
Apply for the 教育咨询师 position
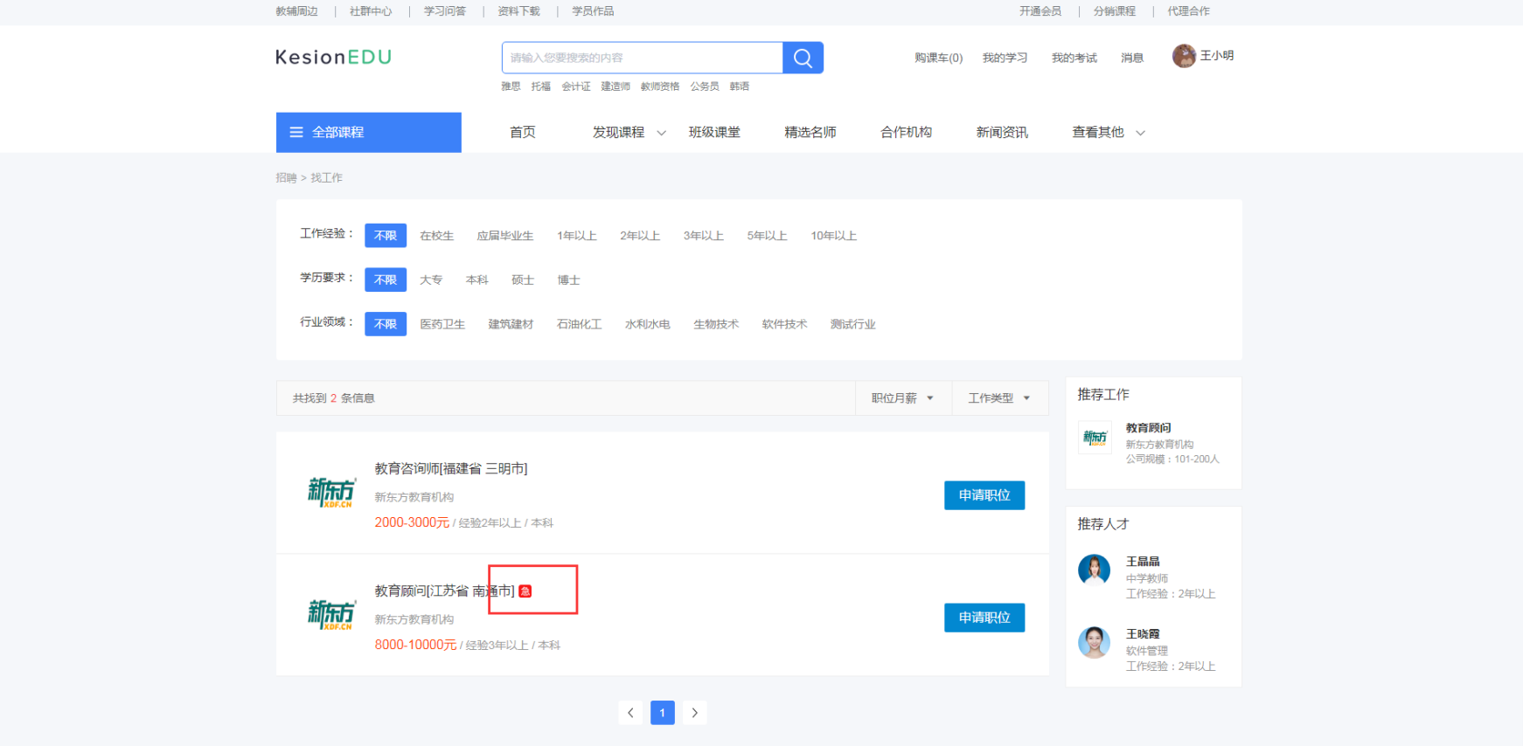point(984,495)
